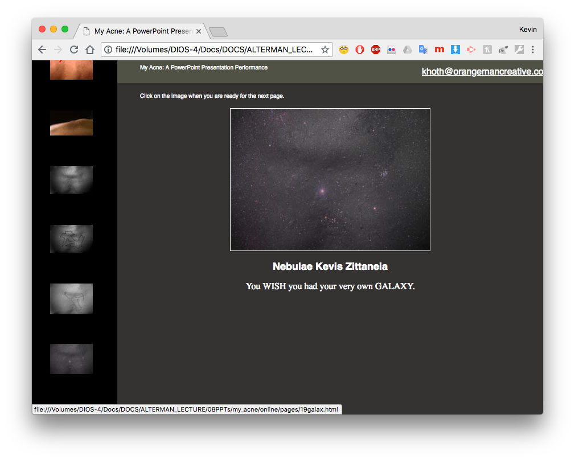This screenshot has height=460, width=575.
Task: Click the nerd-face emoji extension icon
Action: point(344,50)
